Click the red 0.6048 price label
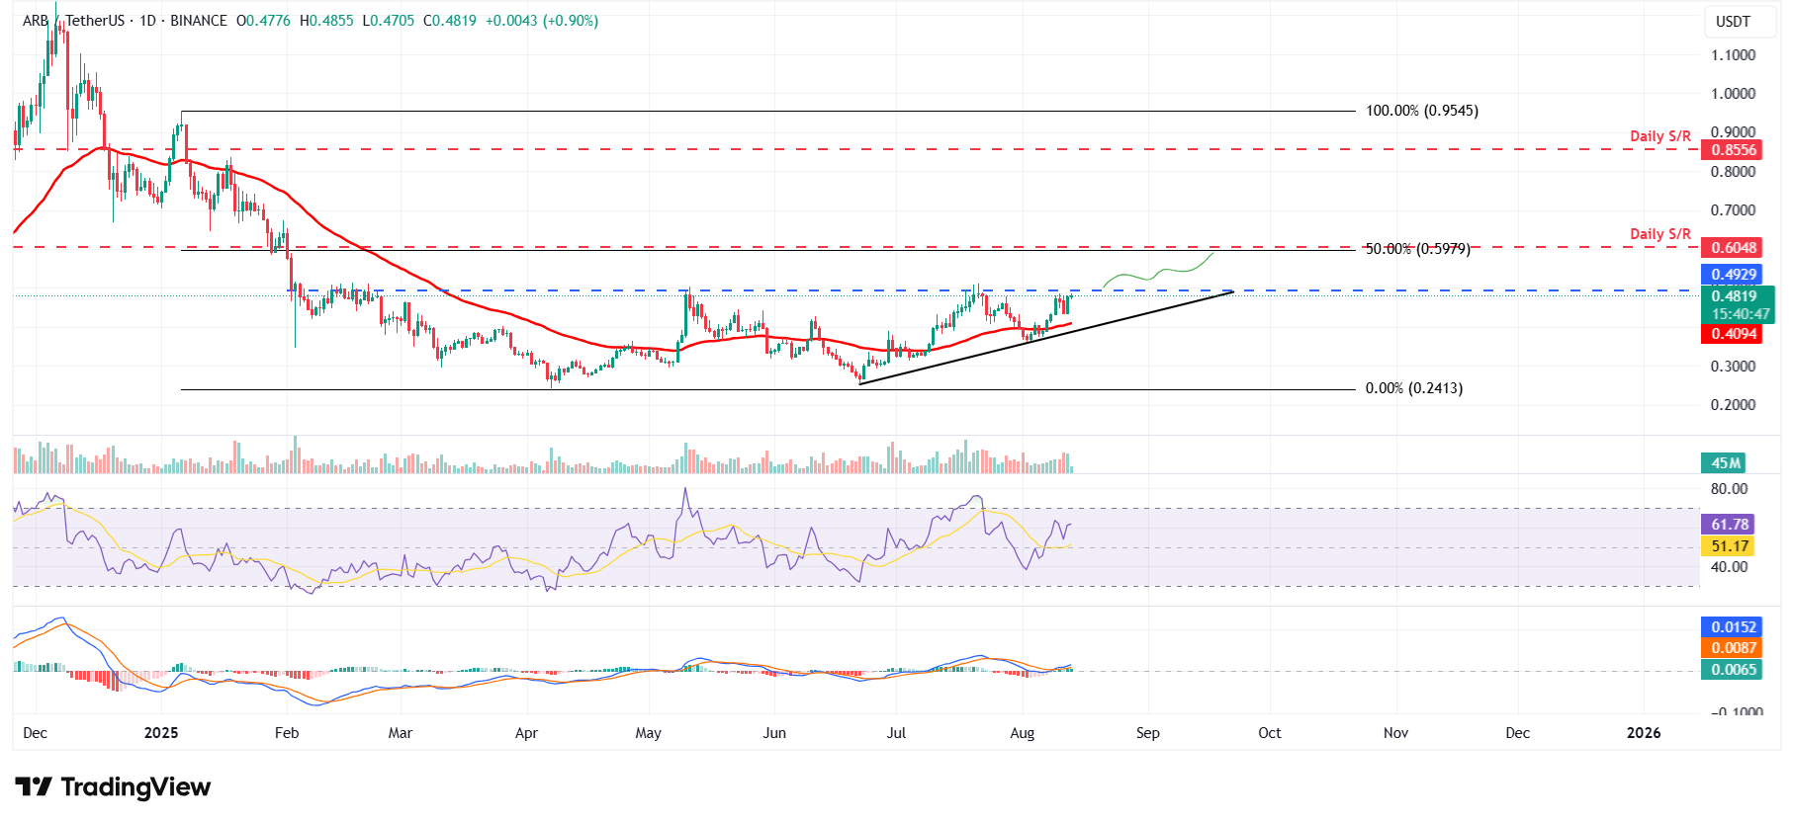The height and width of the screenshot is (824, 1794). pyautogui.click(x=1734, y=248)
